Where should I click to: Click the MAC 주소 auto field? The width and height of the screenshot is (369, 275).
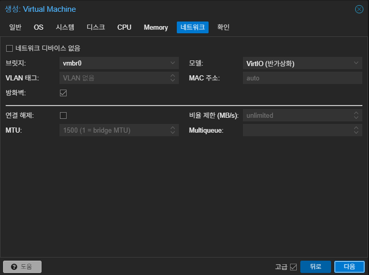click(302, 78)
